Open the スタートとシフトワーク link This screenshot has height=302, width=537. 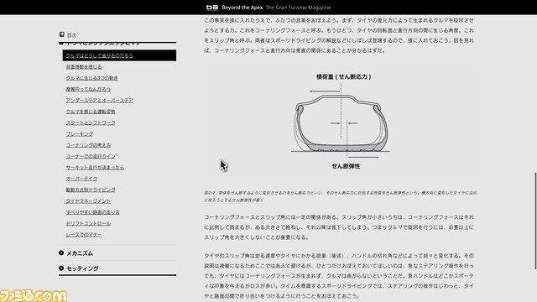point(91,122)
